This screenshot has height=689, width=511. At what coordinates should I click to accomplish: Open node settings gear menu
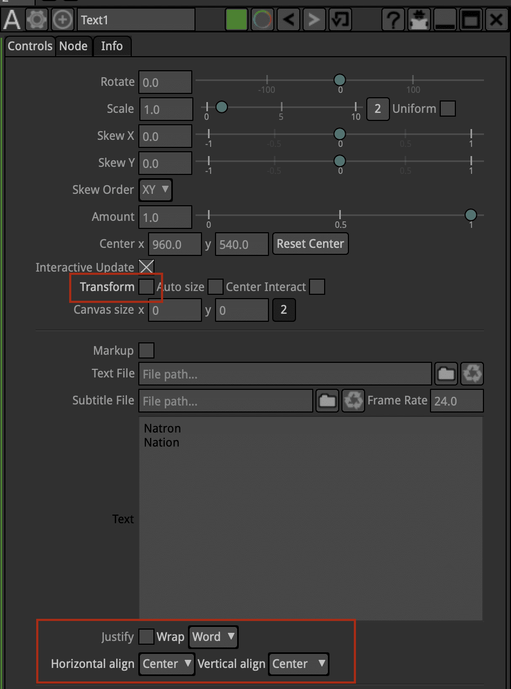click(37, 21)
